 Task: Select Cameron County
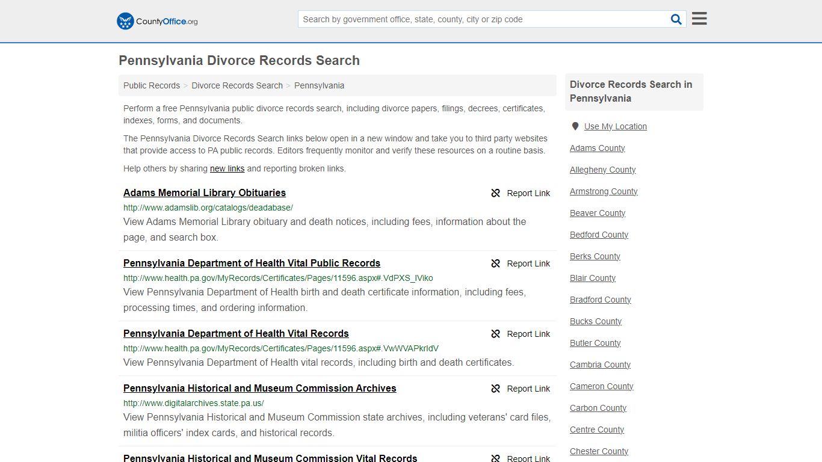(x=602, y=386)
